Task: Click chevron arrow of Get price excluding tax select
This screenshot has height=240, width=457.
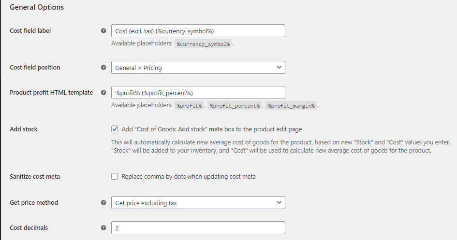Action: (x=279, y=202)
